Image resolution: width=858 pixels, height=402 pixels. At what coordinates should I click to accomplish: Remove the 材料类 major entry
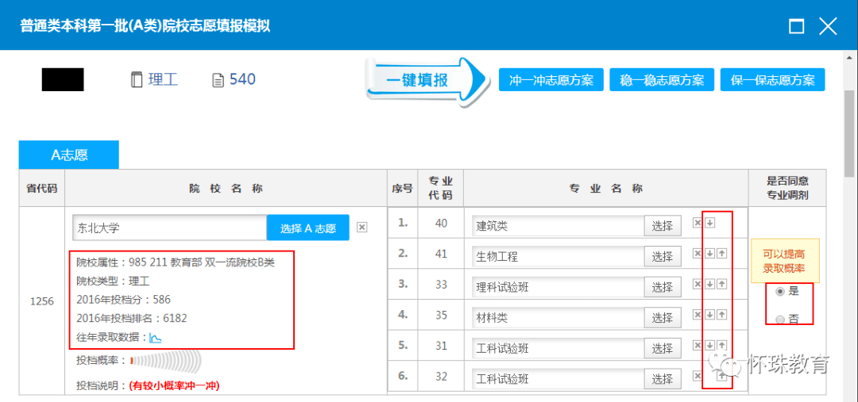[698, 314]
